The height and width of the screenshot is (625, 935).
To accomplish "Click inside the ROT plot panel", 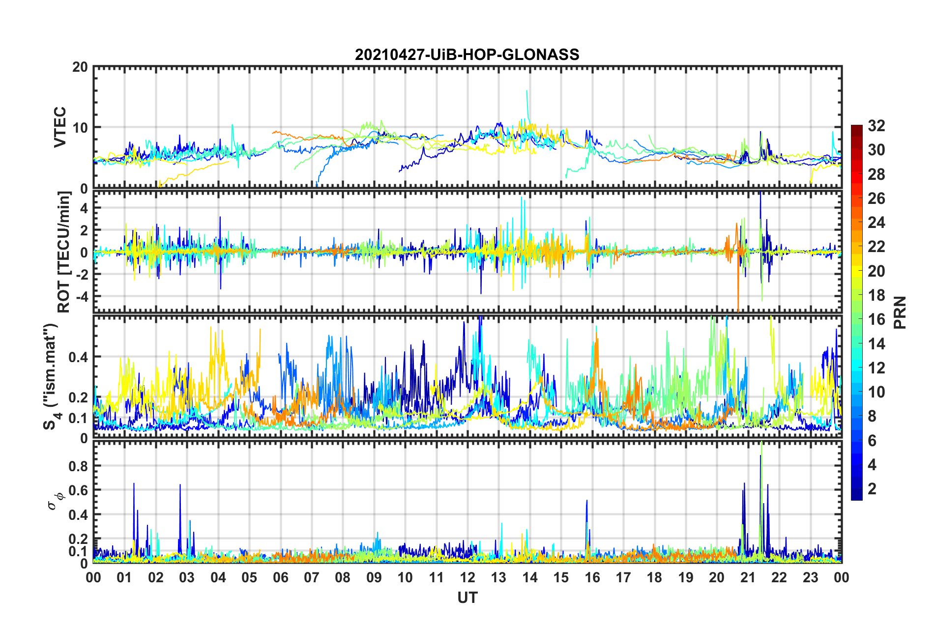I will 467,252.
